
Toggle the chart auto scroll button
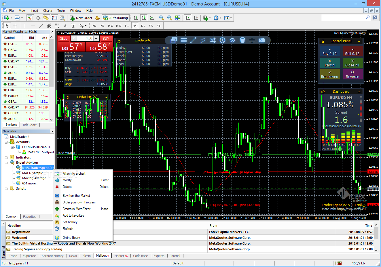pos(188,18)
